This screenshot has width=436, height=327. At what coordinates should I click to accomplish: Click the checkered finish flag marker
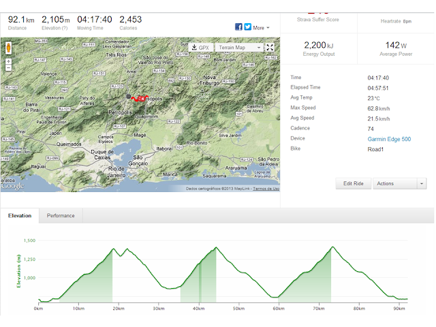(128, 97)
